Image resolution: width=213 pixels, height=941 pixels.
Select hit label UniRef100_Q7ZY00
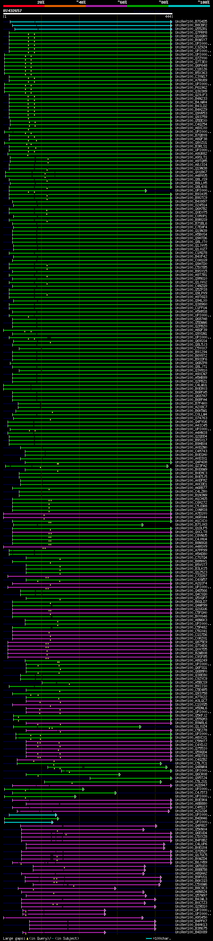[191, 58]
